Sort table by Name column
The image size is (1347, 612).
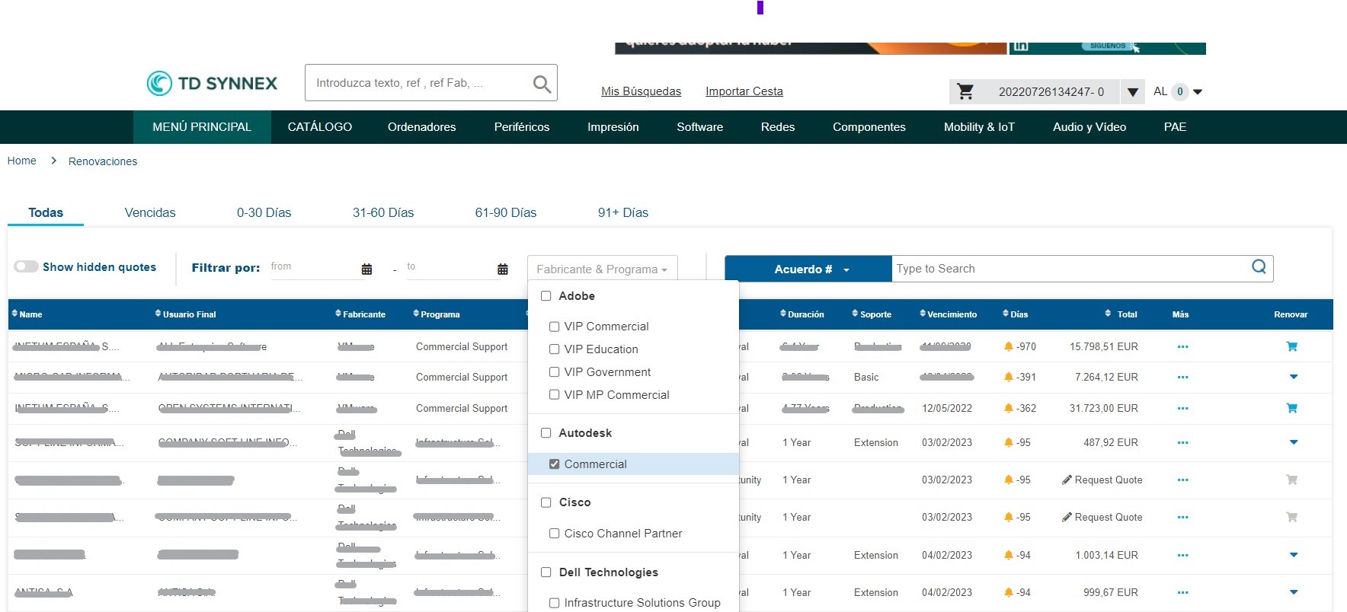point(27,314)
